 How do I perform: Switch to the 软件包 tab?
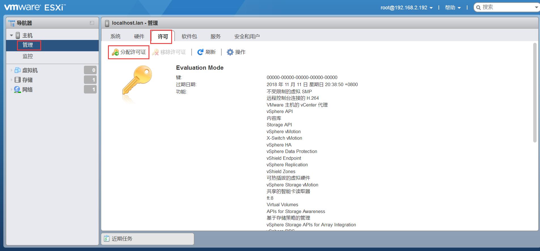click(189, 36)
